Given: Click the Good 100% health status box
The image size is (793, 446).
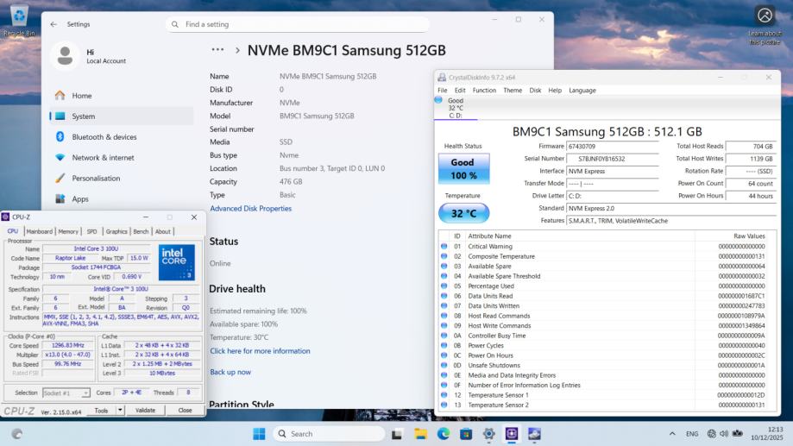Looking at the screenshot, I should point(463,168).
